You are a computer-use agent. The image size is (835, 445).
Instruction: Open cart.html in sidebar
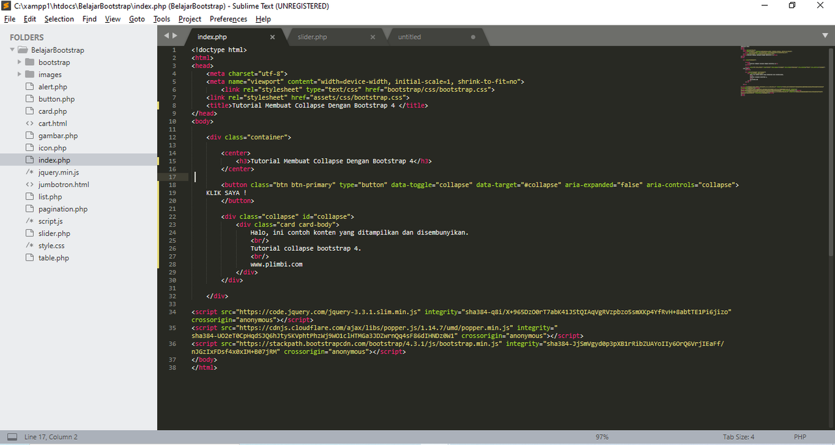(53, 123)
